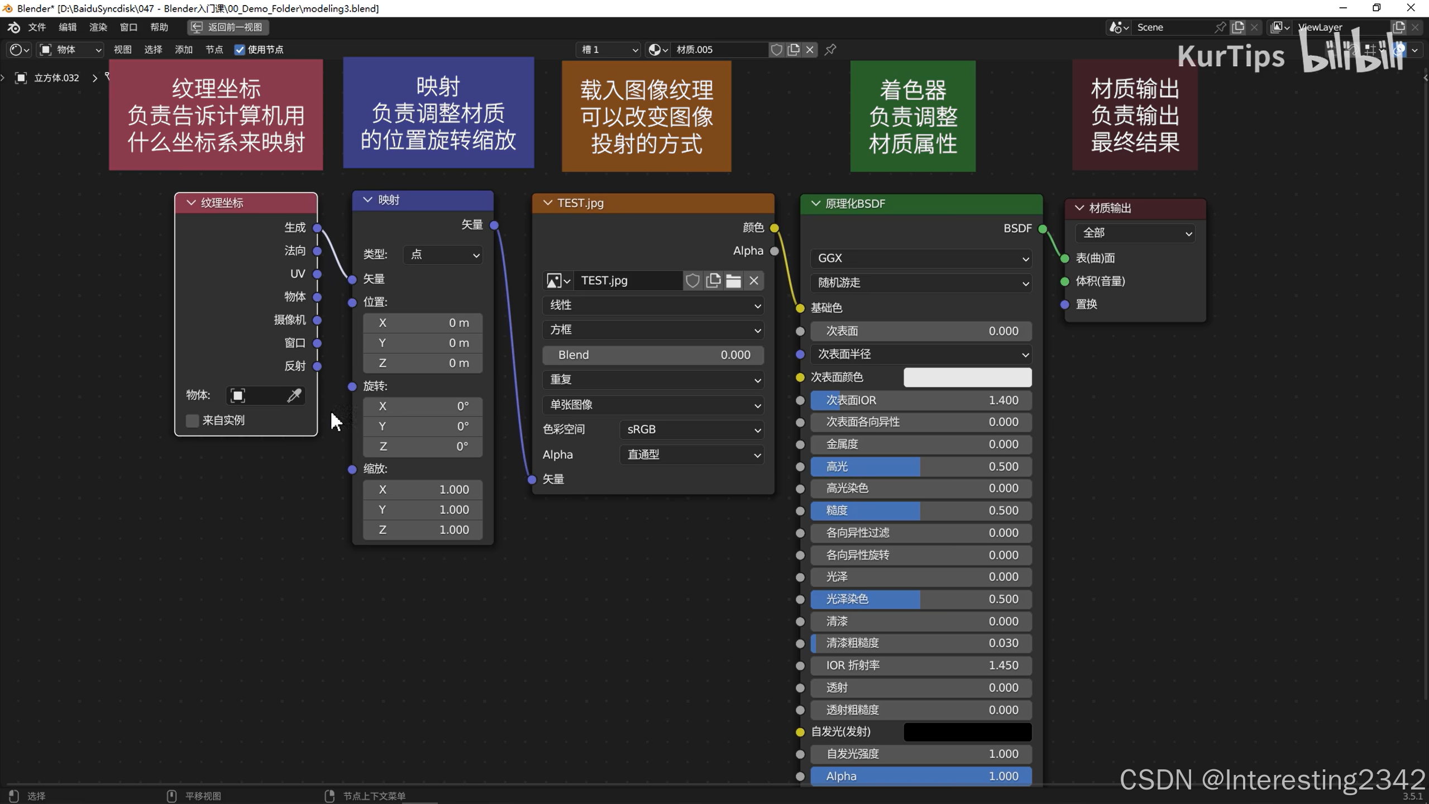Open image folder icon in TEST.jpg node

(733, 281)
